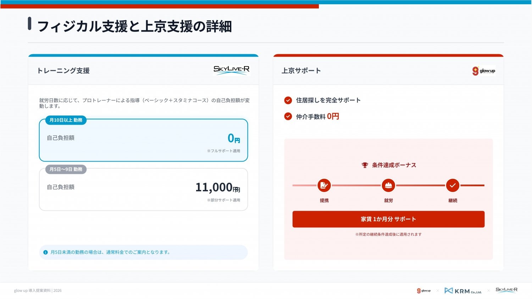Click the 0円 self-pay amount
Image resolution: width=532 pixels, height=299 pixels.
pos(234,138)
